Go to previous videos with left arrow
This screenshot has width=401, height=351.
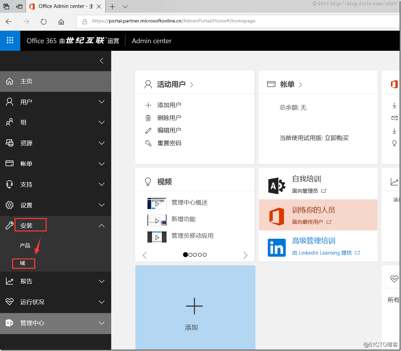point(145,255)
